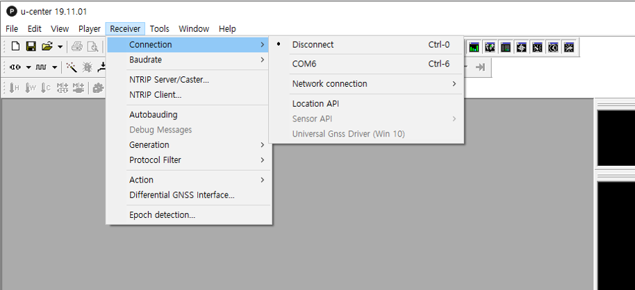Click the warmstart thermometer W icon
The height and width of the screenshot is (290, 635).
31,87
